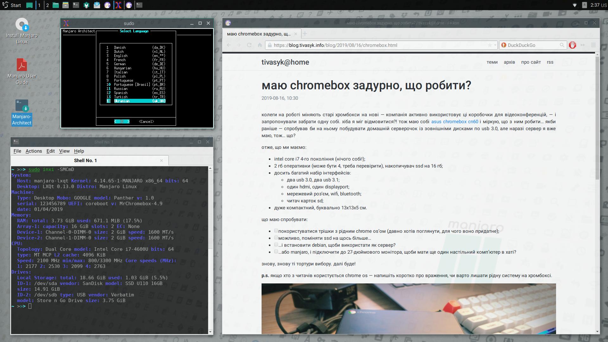Open the View menu in Shell terminal

point(64,151)
